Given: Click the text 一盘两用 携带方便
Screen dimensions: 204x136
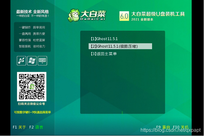Looking at the screenshot, I should click(x=32, y=34).
